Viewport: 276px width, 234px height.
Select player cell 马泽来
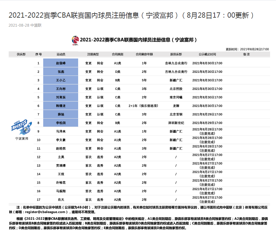point(61,132)
